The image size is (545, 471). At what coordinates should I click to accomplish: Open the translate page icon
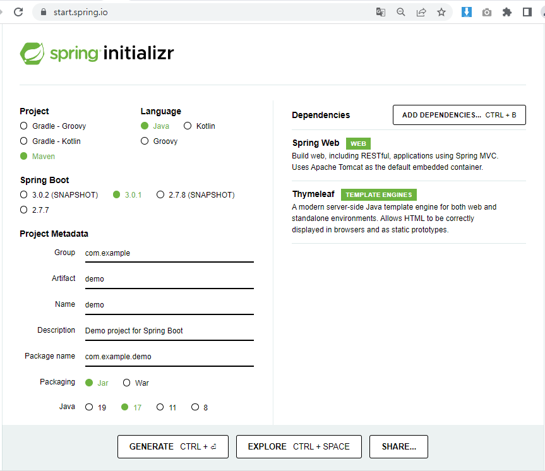[x=381, y=12]
